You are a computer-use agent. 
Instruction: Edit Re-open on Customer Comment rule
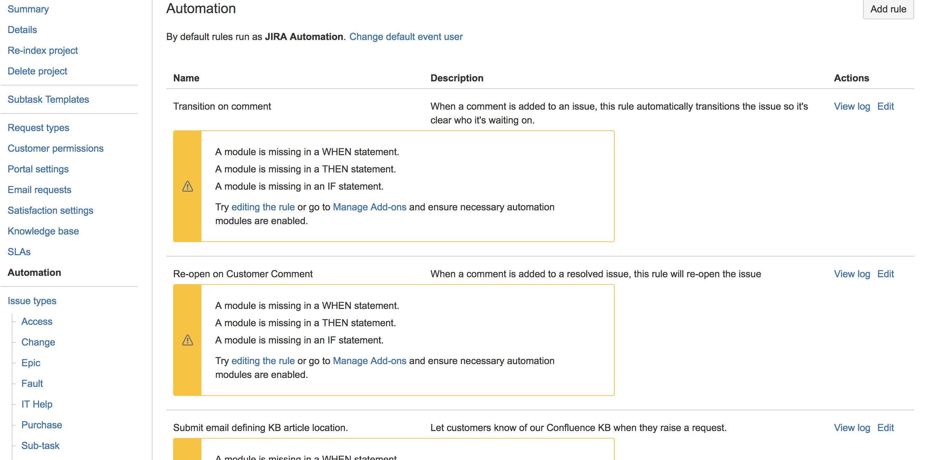tap(885, 274)
